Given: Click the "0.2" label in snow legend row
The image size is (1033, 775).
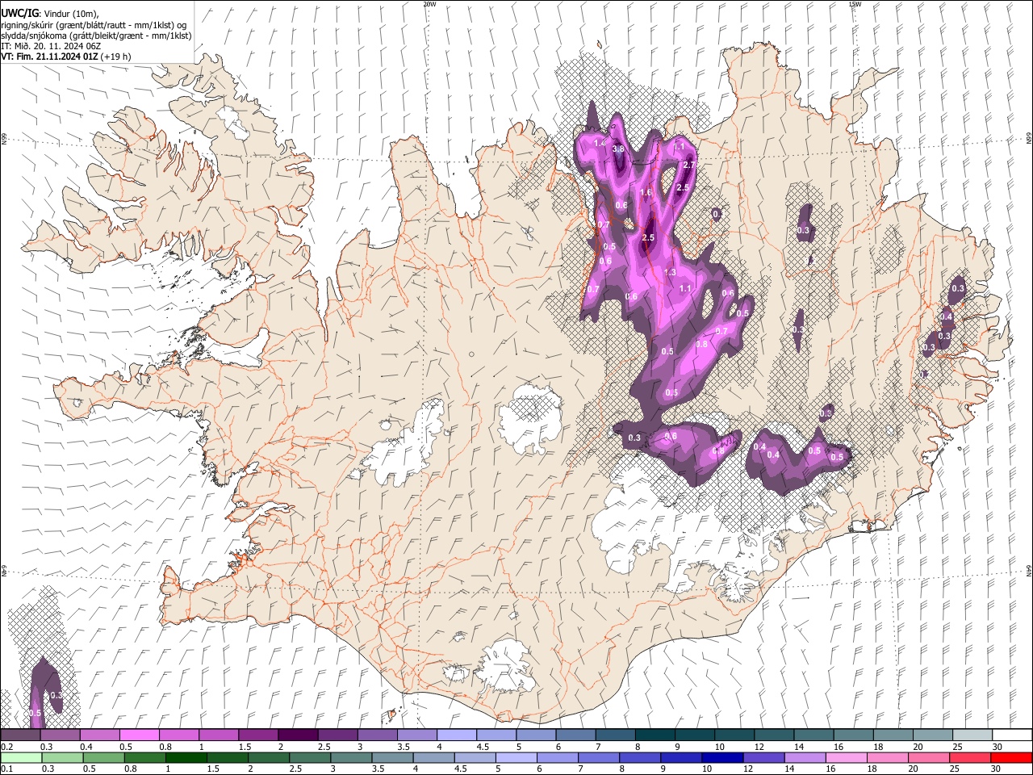Looking at the screenshot, I should 6,747.
